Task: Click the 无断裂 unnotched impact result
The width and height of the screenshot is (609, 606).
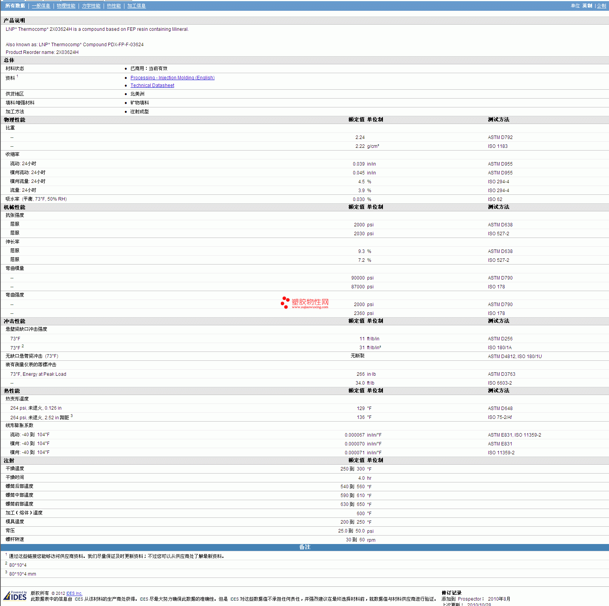Action: 357,356
